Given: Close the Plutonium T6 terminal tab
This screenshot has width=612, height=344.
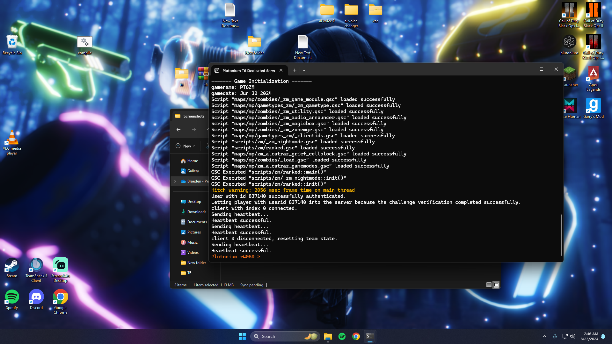Looking at the screenshot, I should point(281,70).
